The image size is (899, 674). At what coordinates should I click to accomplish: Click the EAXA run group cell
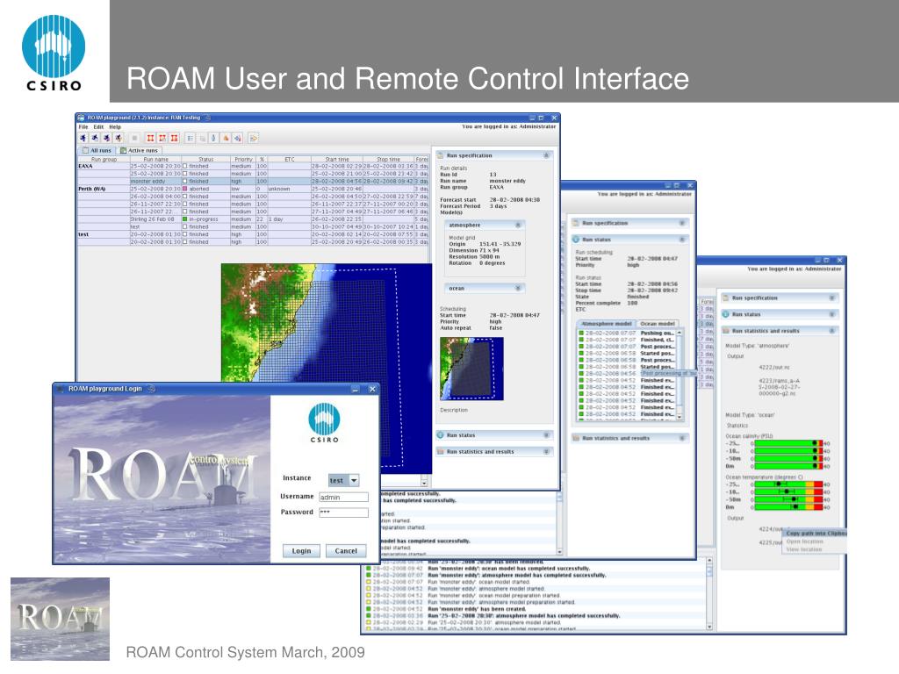pyautogui.click(x=104, y=166)
